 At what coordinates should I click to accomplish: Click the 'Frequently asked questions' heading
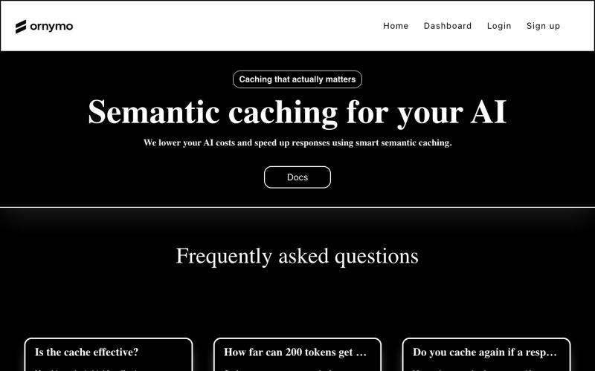pyautogui.click(x=297, y=256)
